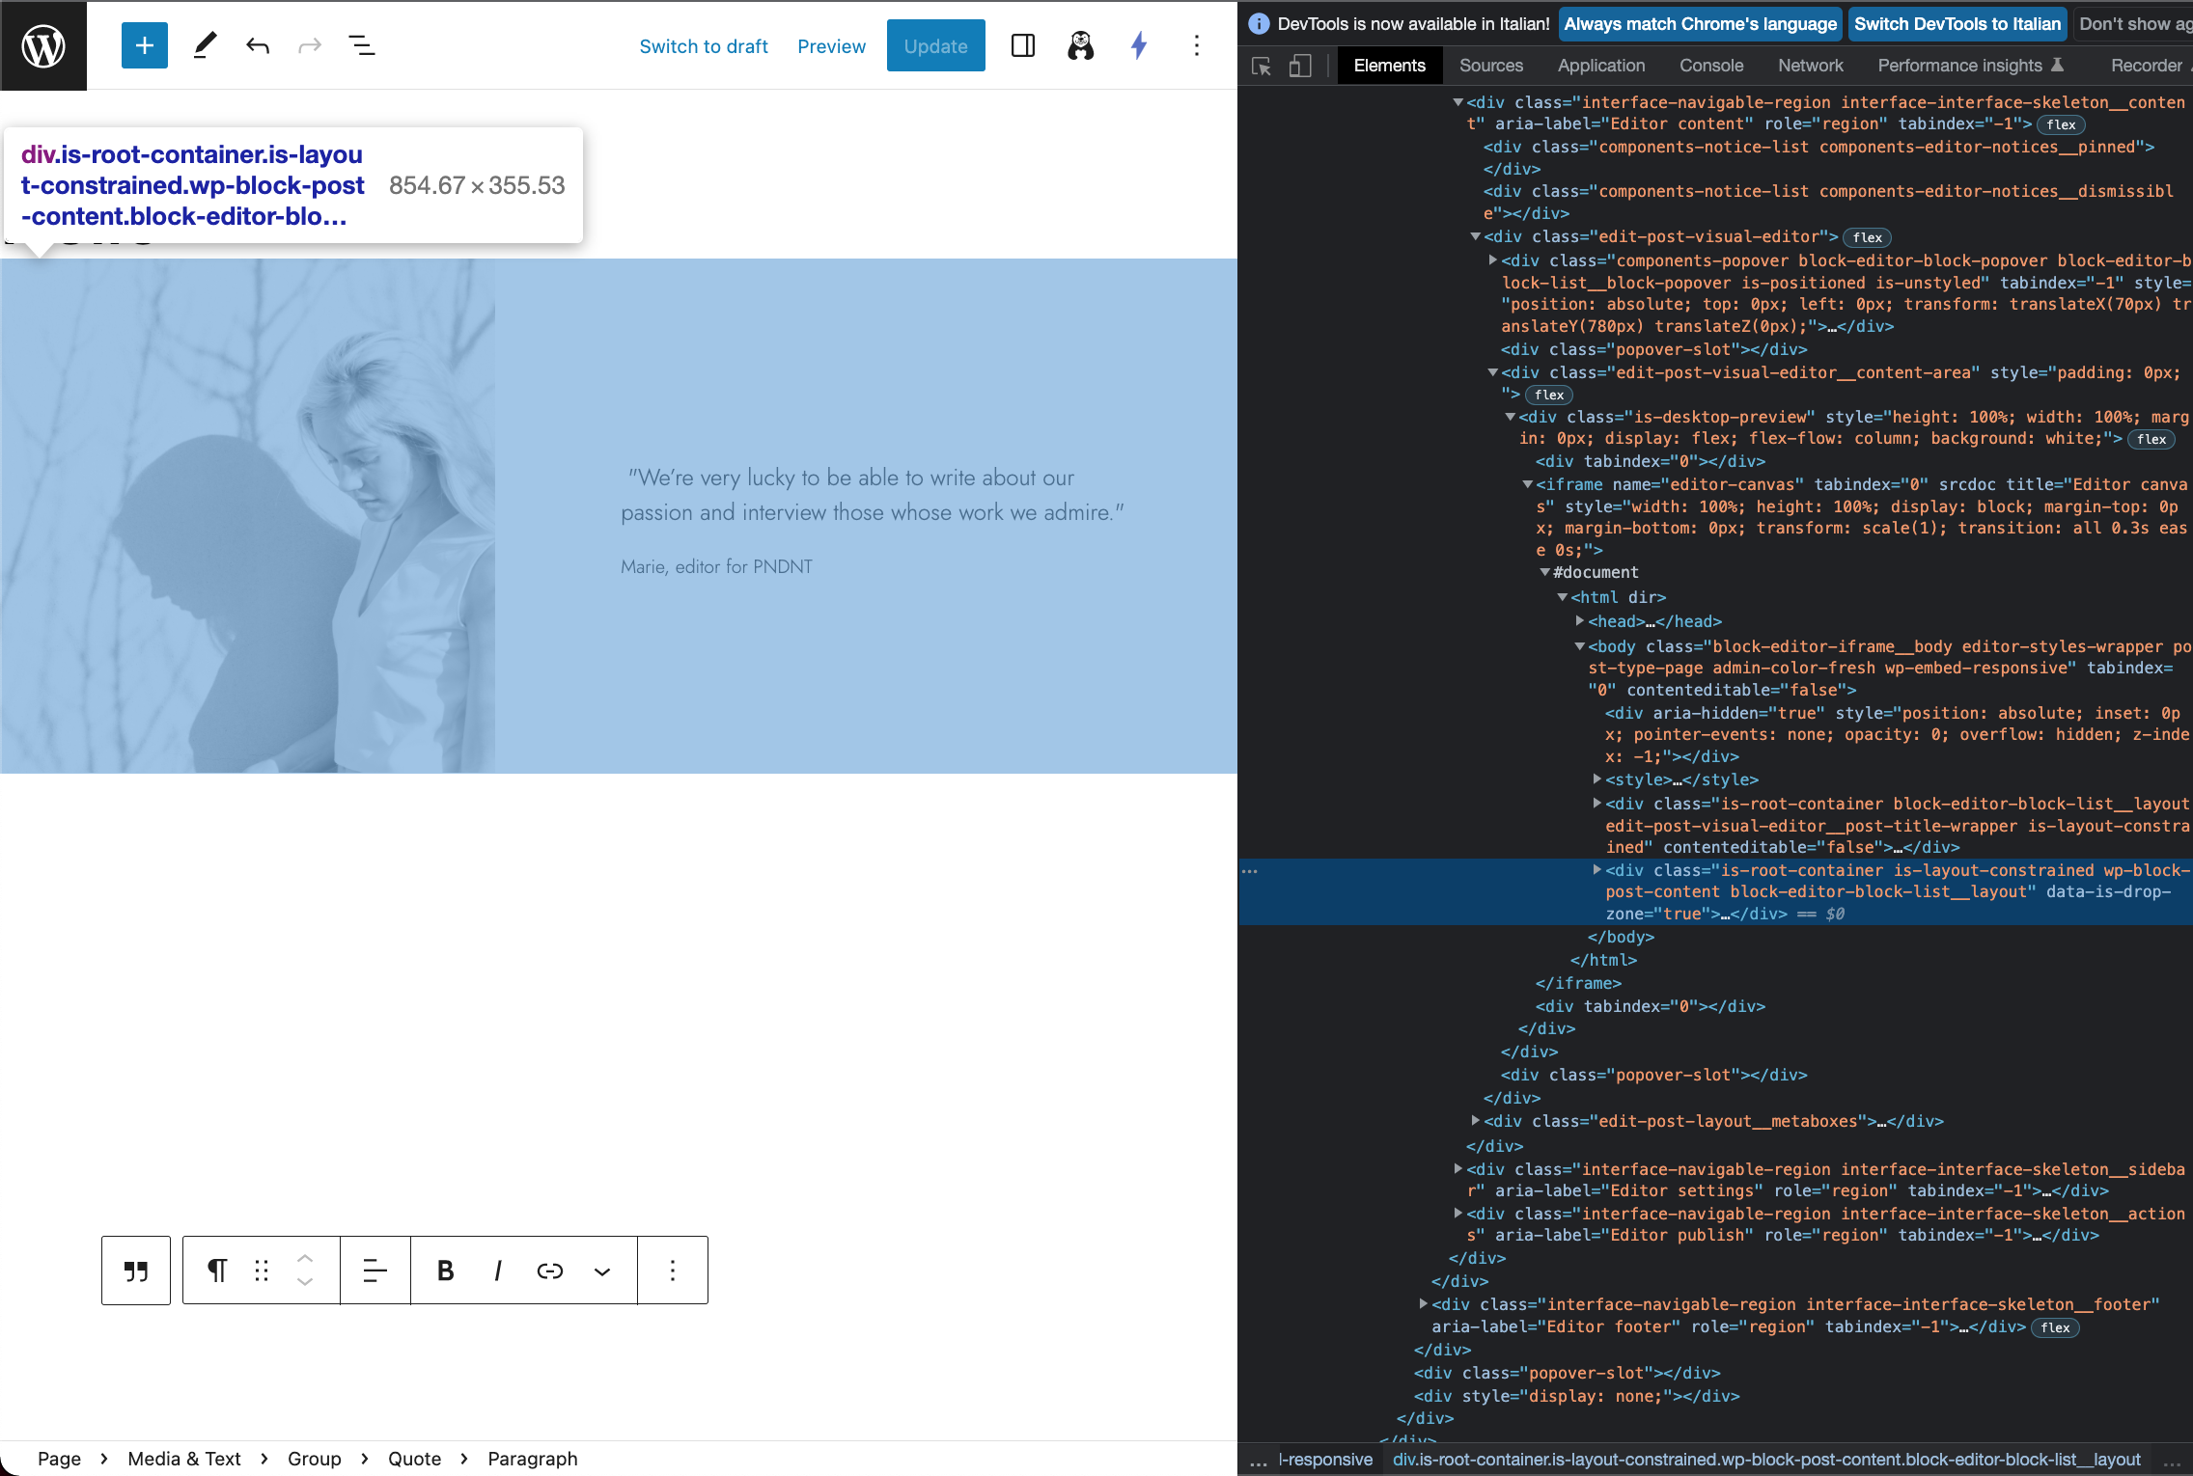The width and height of the screenshot is (2193, 1476).
Task: Switch to the Sources tab
Action: tap(1491, 66)
